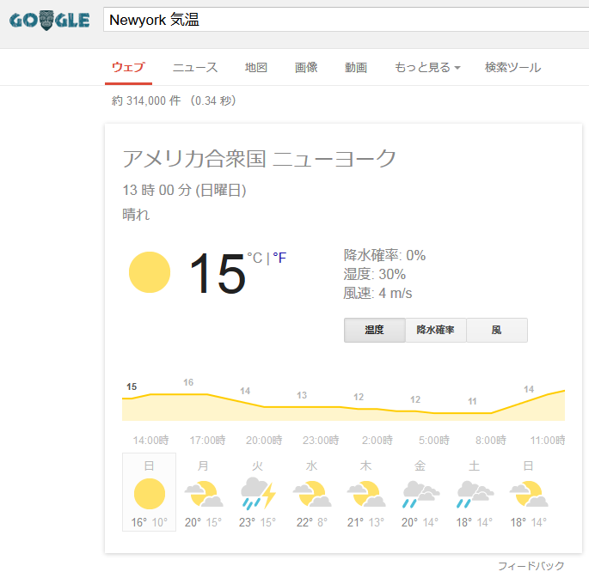Select 水 (Wednesday) partly cloudy icon
Image resolution: width=589 pixels, height=578 pixels.
[x=312, y=494]
